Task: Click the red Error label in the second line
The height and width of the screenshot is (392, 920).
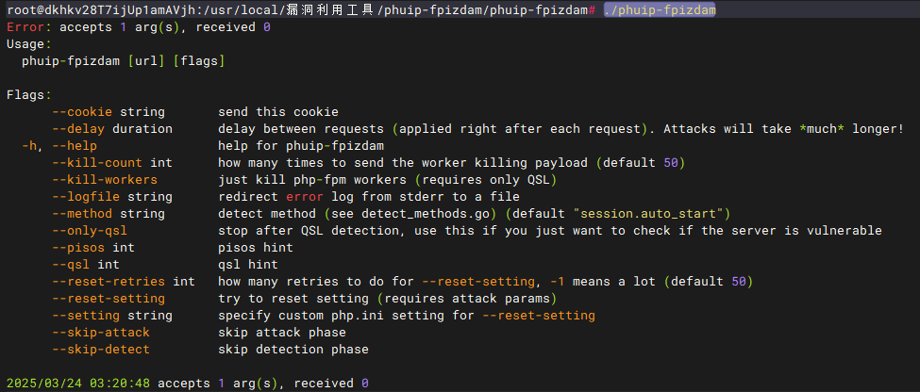Action: coord(25,26)
